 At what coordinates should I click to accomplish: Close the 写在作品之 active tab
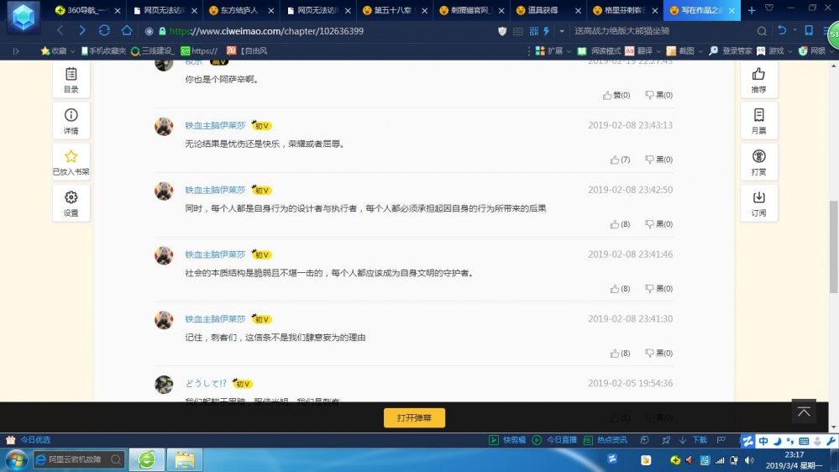point(732,11)
